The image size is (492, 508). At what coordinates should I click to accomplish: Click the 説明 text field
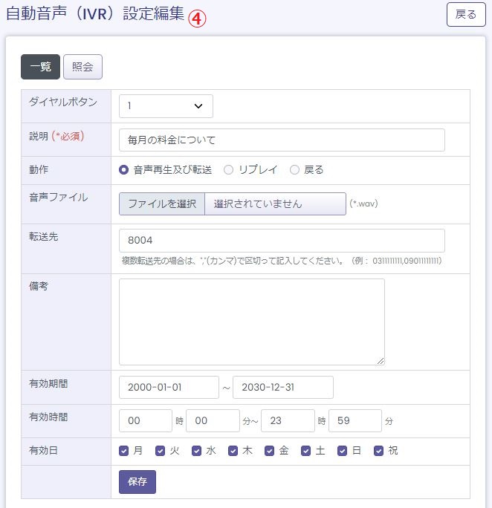tap(282, 140)
